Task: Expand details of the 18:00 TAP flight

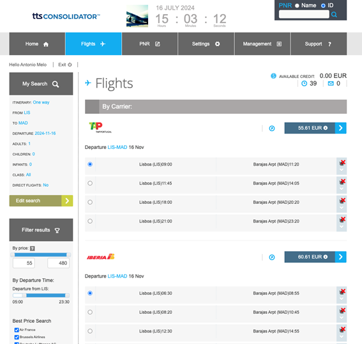Action: (x=342, y=208)
